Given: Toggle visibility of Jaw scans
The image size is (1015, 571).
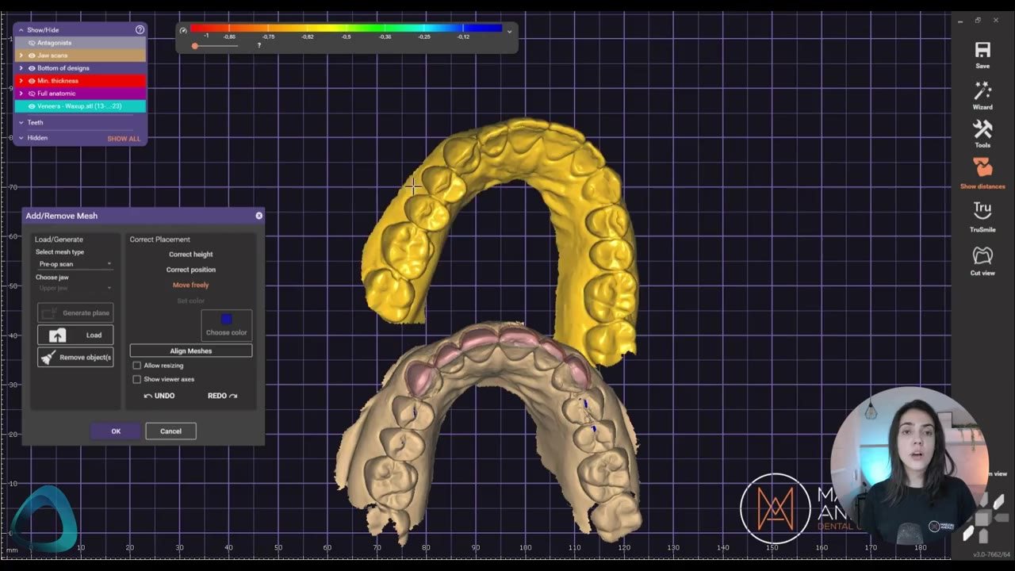Looking at the screenshot, I should tap(32, 56).
